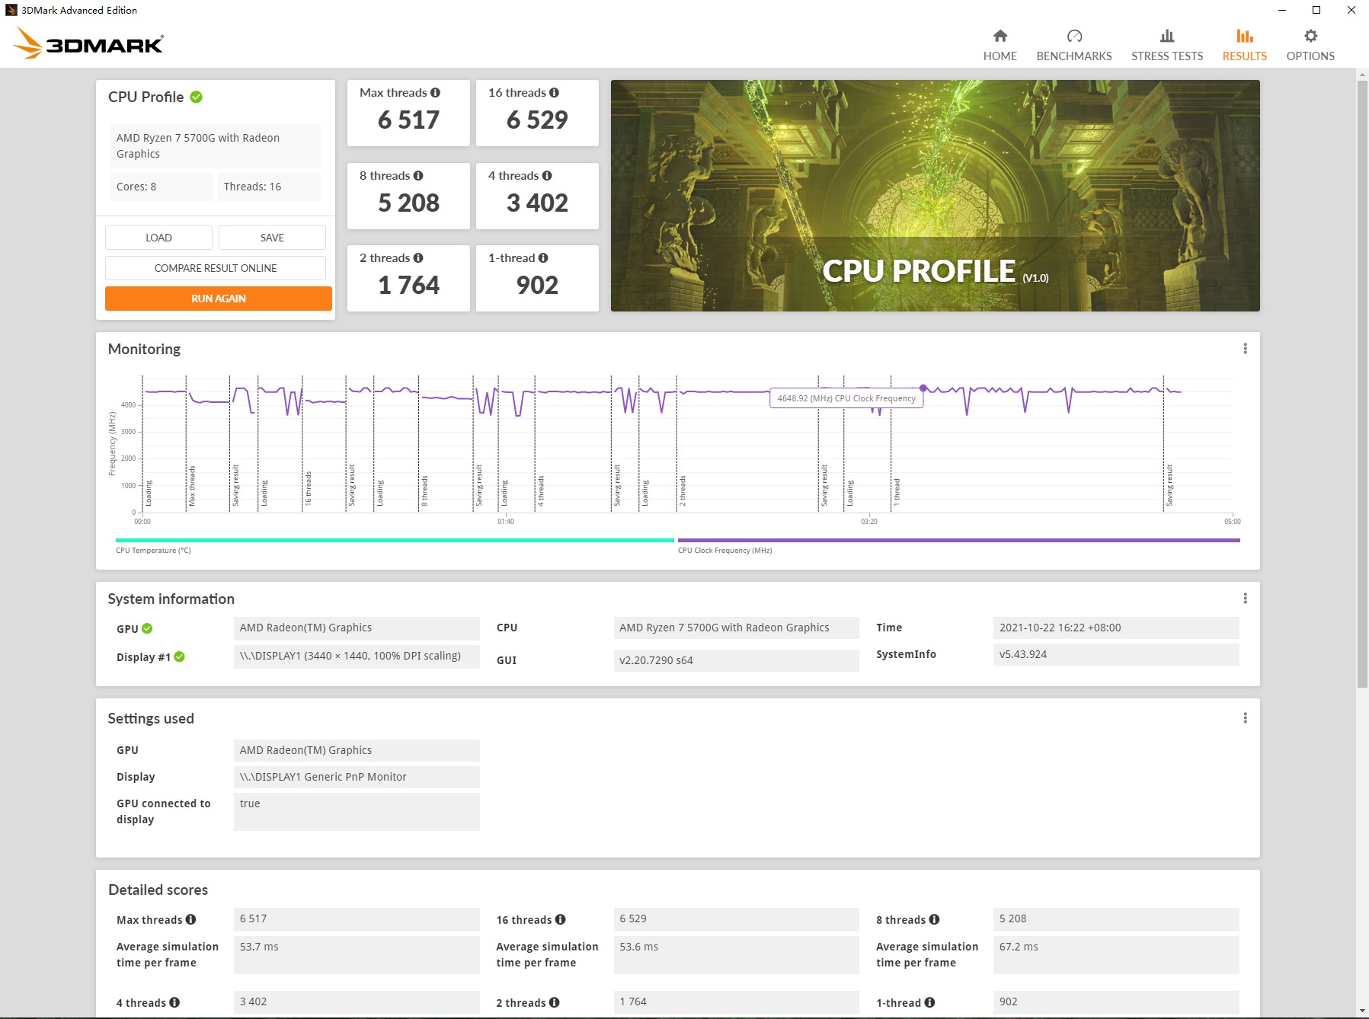Info icon for Max threads in Detailed scores
The width and height of the screenshot is (1369, 1019).
[x=190, y=919]
